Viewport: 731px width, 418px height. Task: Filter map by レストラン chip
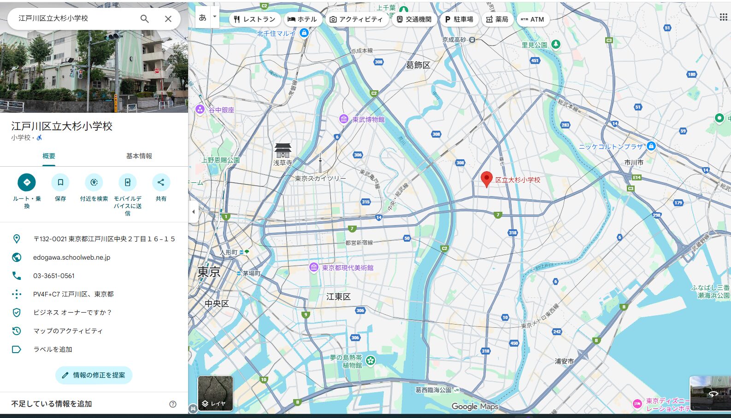tap(254, 19)
